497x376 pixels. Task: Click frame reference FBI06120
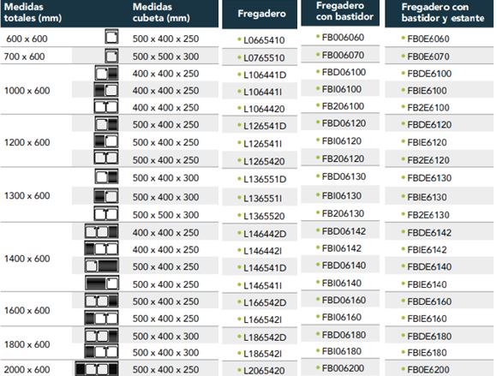[x=342, y=141]
